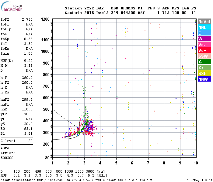The height and width of the screenshot is (182, 213).
Task: Select the SSE yellow legend swatch
Action: click(204, 73)
